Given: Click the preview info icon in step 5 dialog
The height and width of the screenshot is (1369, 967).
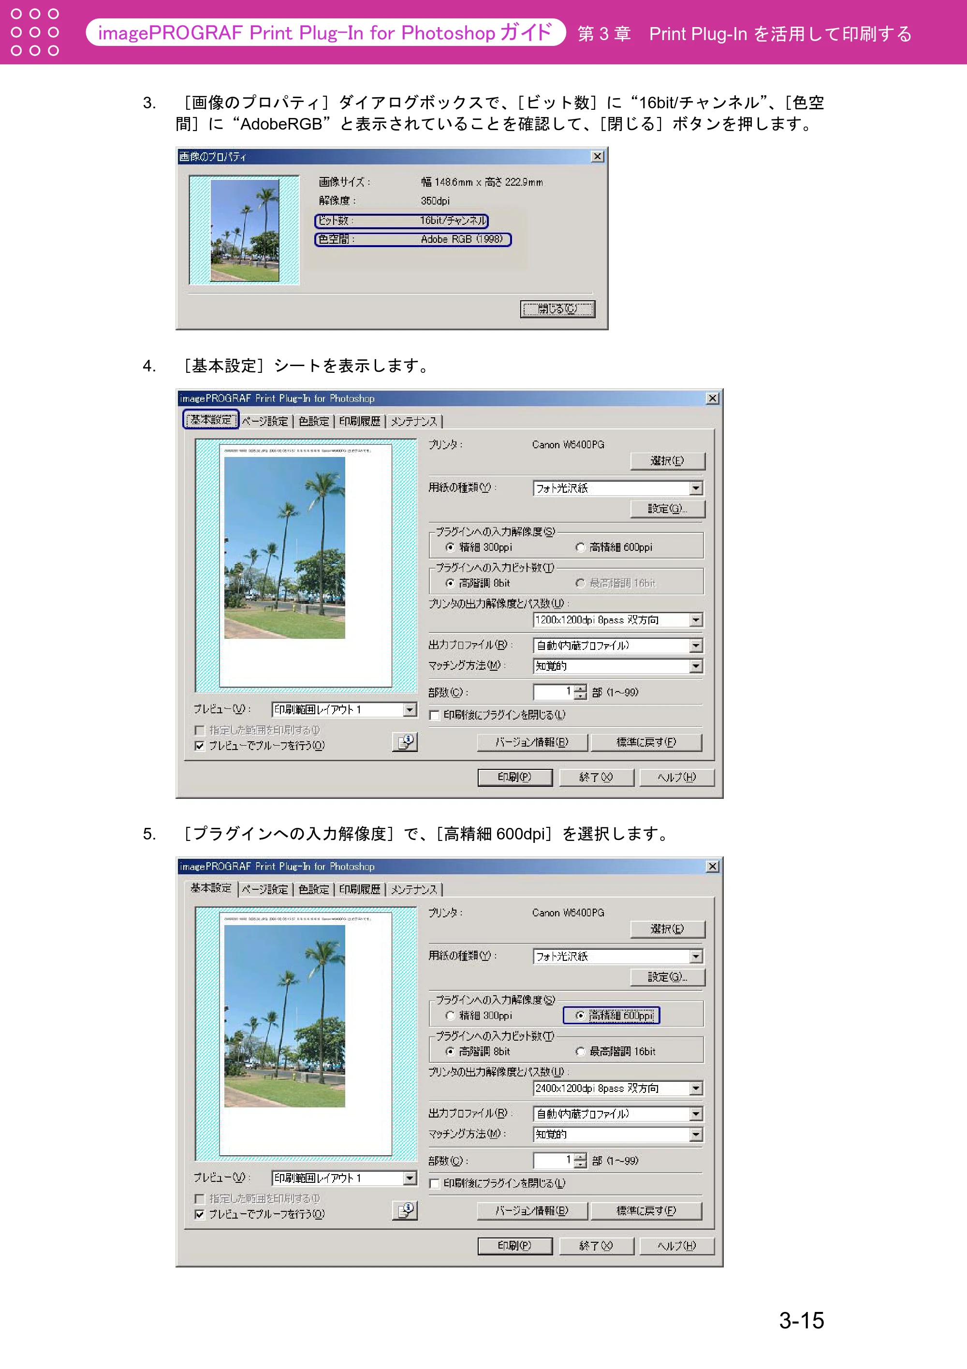Looking at the screenshot, I should pos(405,1210).
